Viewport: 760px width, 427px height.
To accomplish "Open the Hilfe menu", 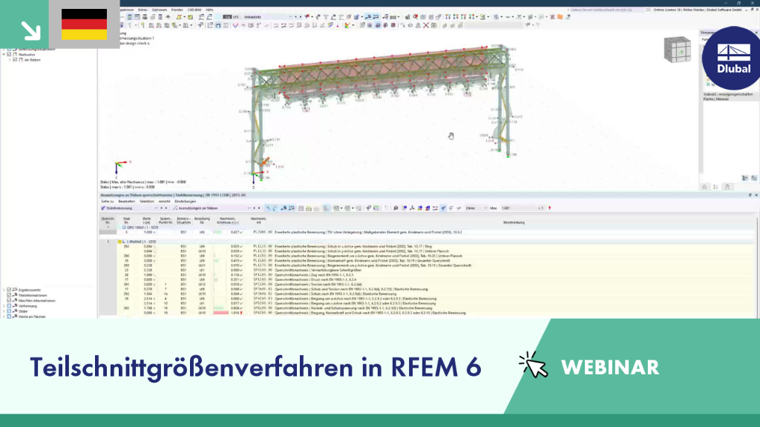I will (x=209, y=10).
